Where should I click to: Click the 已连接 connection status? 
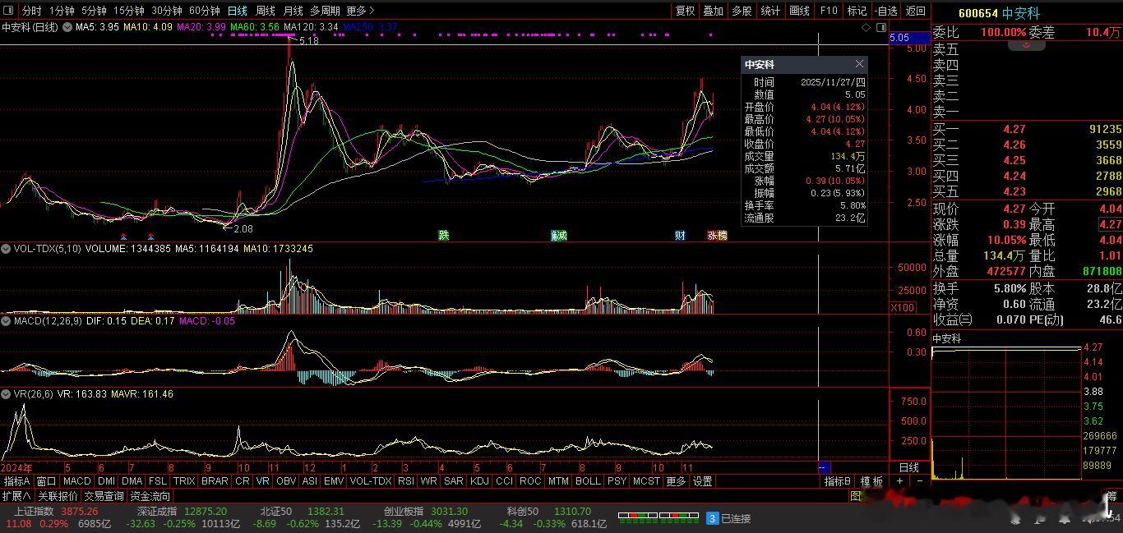click(x=737, y=518)
